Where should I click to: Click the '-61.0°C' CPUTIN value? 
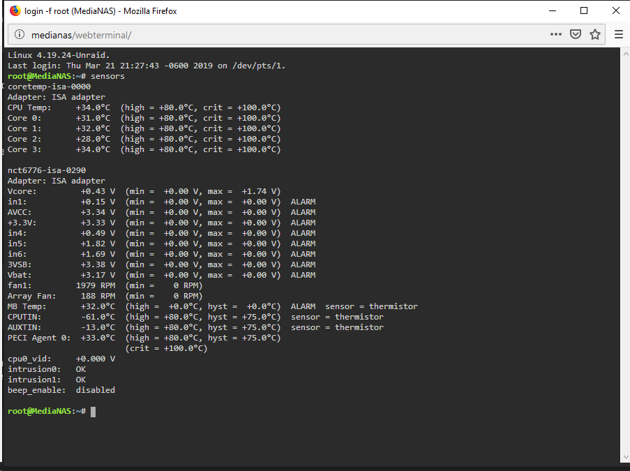(x=98, y=317)
